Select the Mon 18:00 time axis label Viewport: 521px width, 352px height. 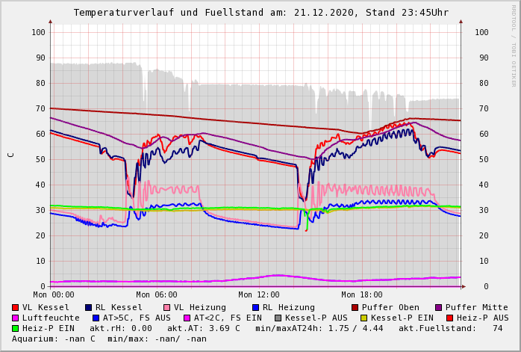361,295
